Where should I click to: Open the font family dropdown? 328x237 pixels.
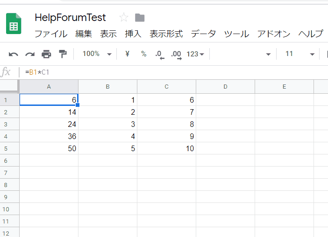pyautogui.click(x=242, y=54)
